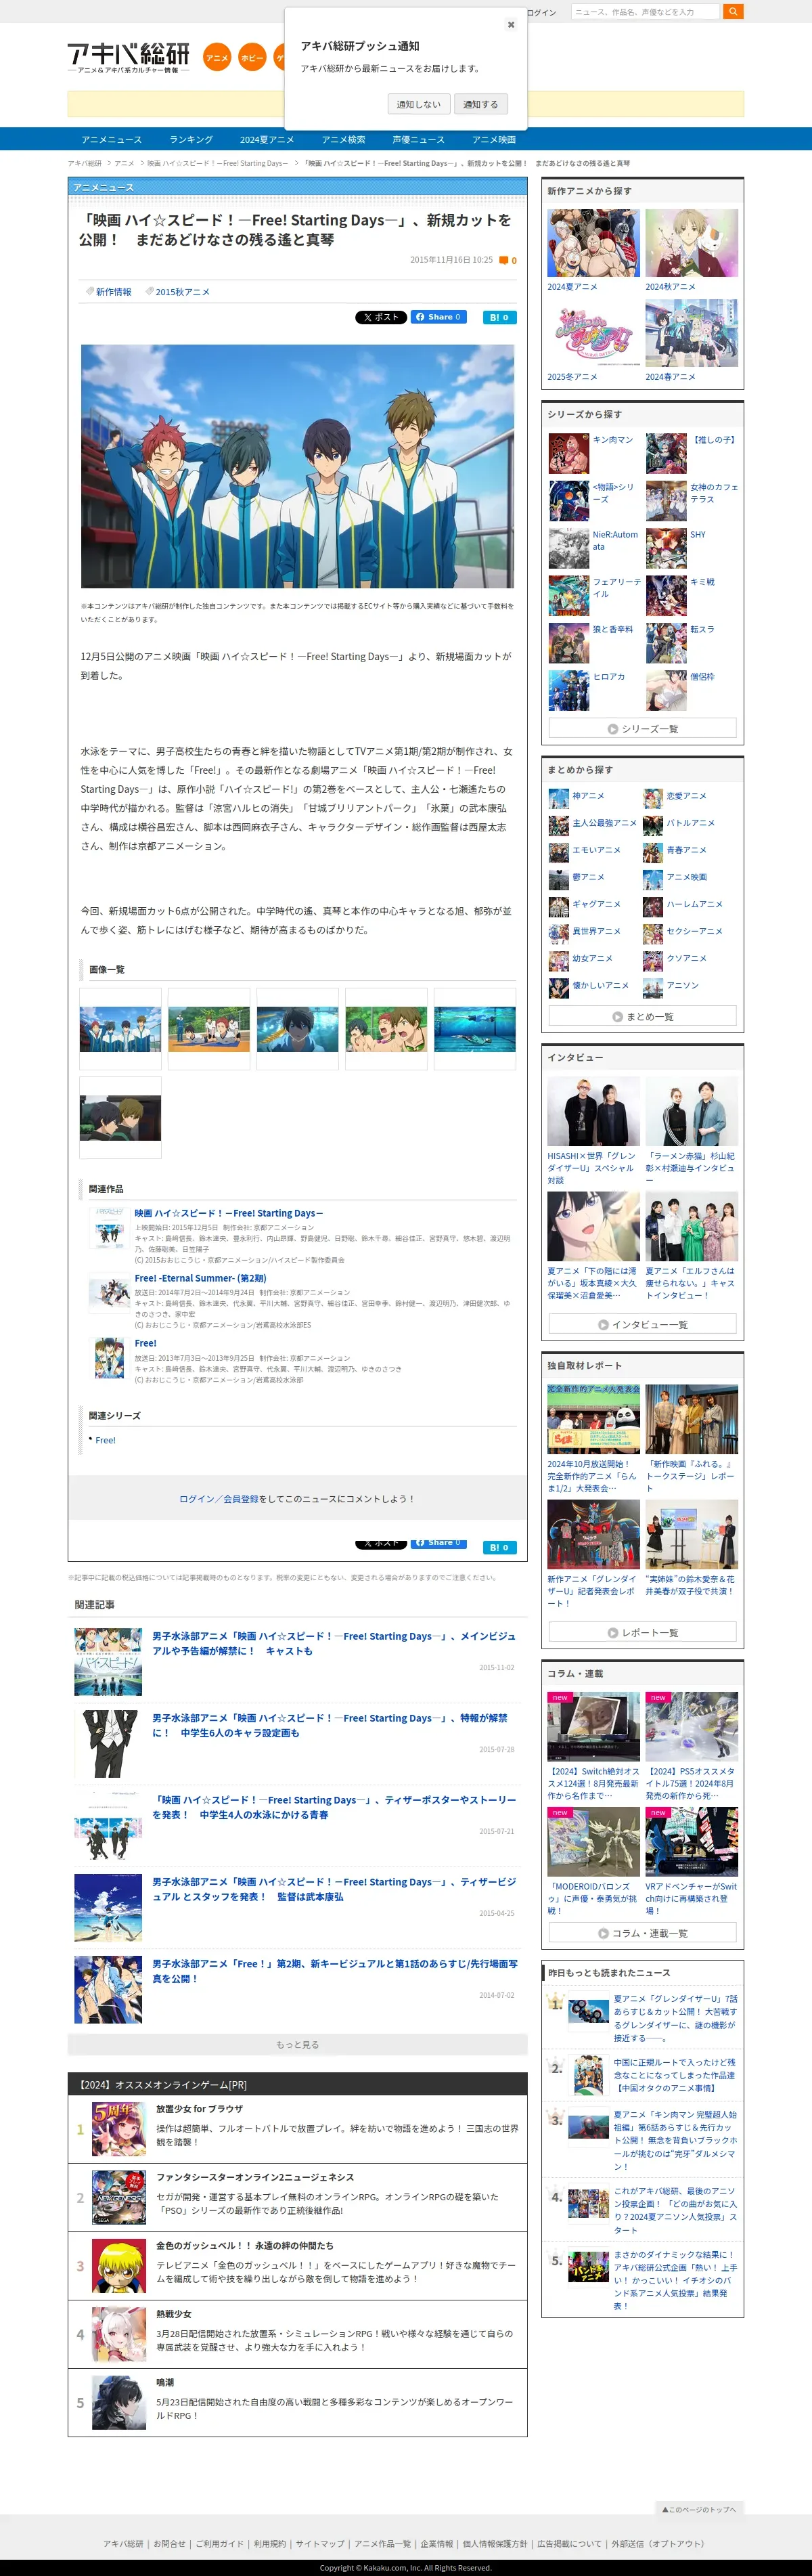The width and height of the screenshot is (812, 2576).
Task: Open the 2024夏アニメ navigation tab
Action: coord(267,139)
